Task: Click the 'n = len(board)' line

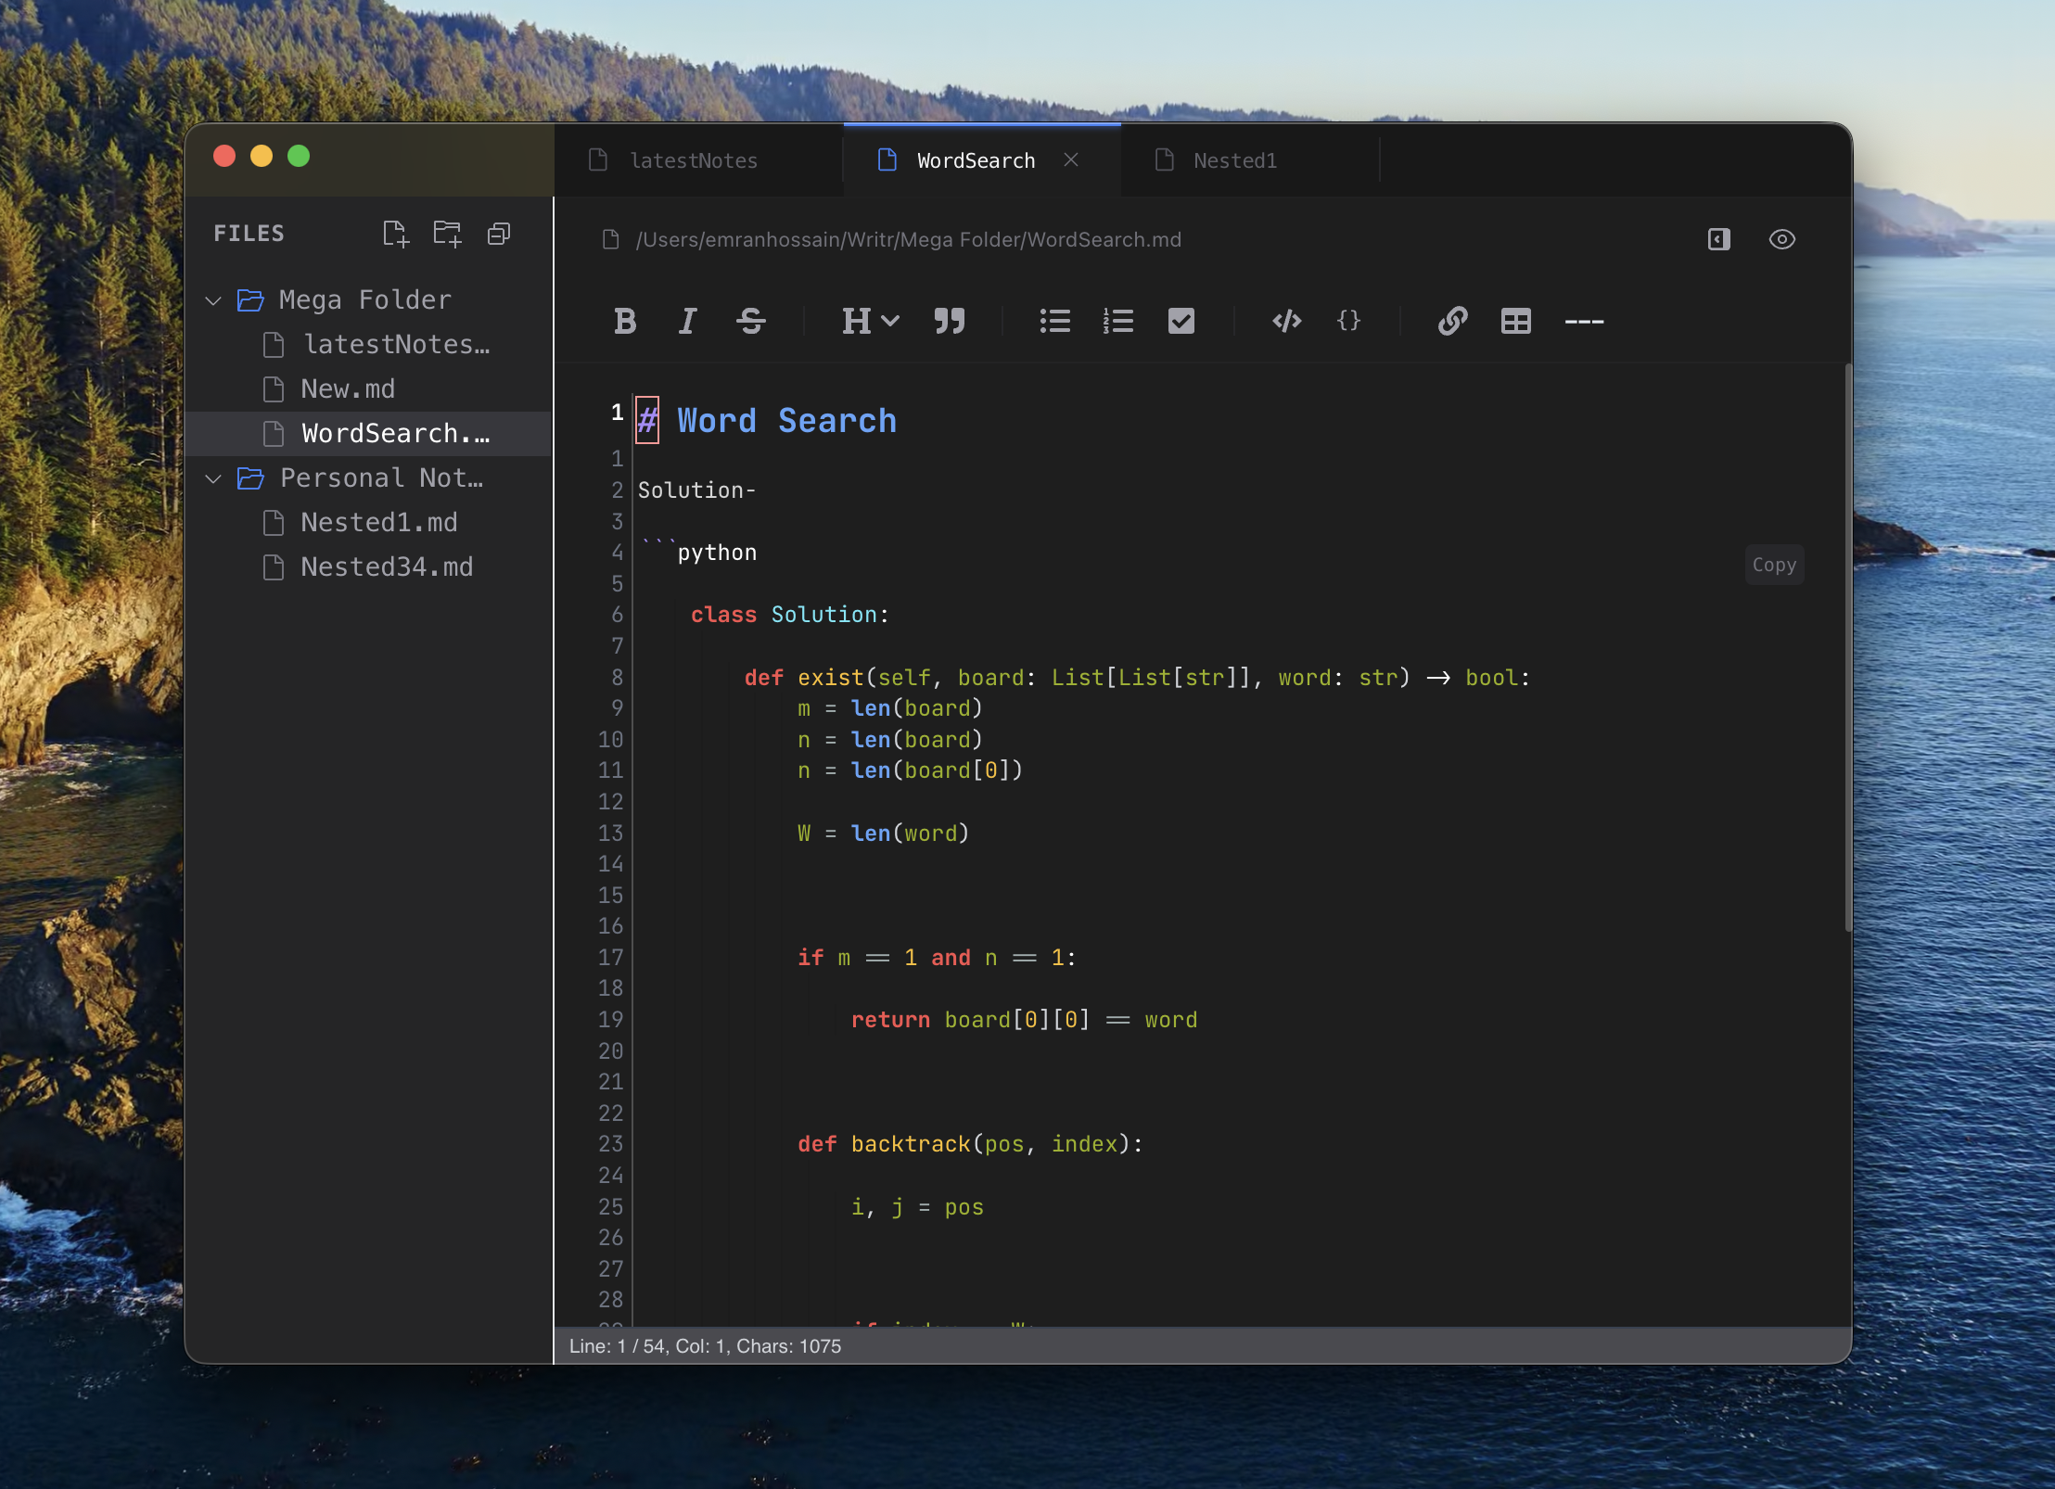Action: (889, 740)
